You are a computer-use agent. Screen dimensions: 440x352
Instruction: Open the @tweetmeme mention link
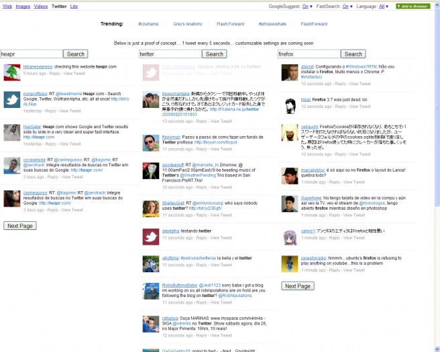(68, 94)
